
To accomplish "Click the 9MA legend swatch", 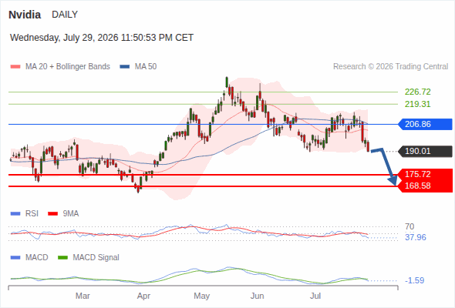I will [52, 214].
